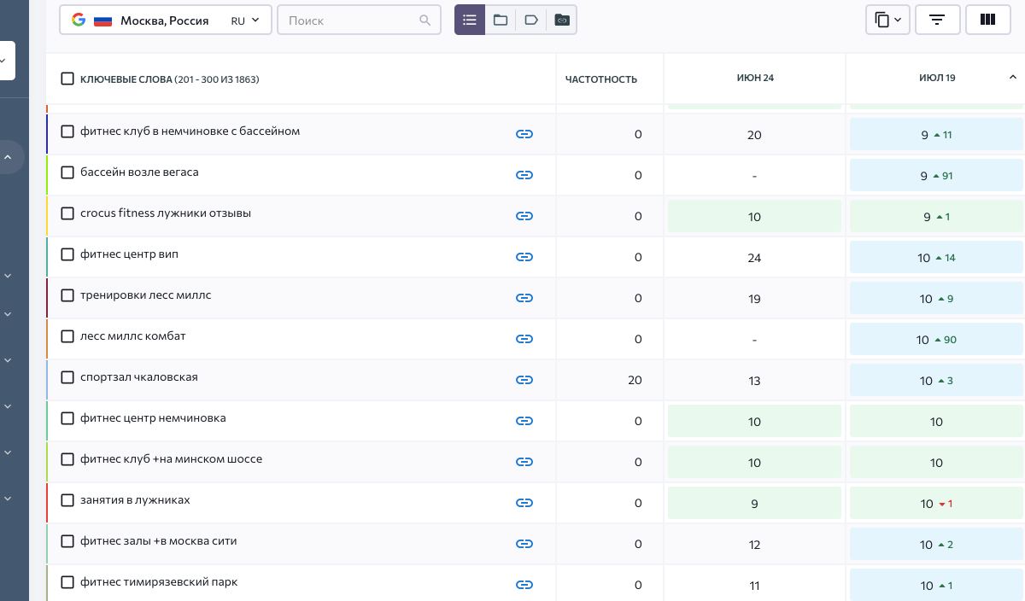The width and height of the screenshot is (1025, 601).
Task: Check the фитнес центр вип row
Action: pos(67,254)
